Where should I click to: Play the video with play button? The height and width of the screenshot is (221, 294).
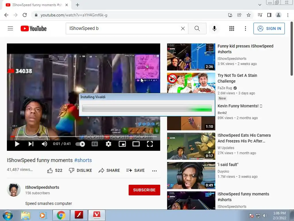point(17,144)
